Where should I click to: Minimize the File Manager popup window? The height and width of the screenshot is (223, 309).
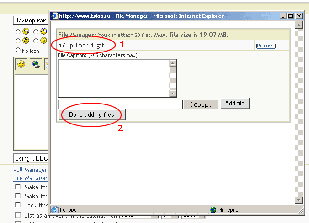point(283,16)
